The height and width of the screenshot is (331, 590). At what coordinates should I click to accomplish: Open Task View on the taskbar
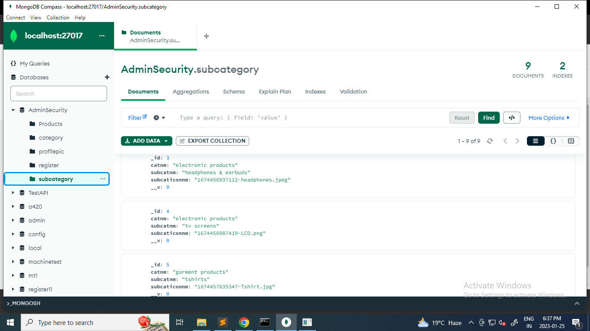(x=180, y=322)
